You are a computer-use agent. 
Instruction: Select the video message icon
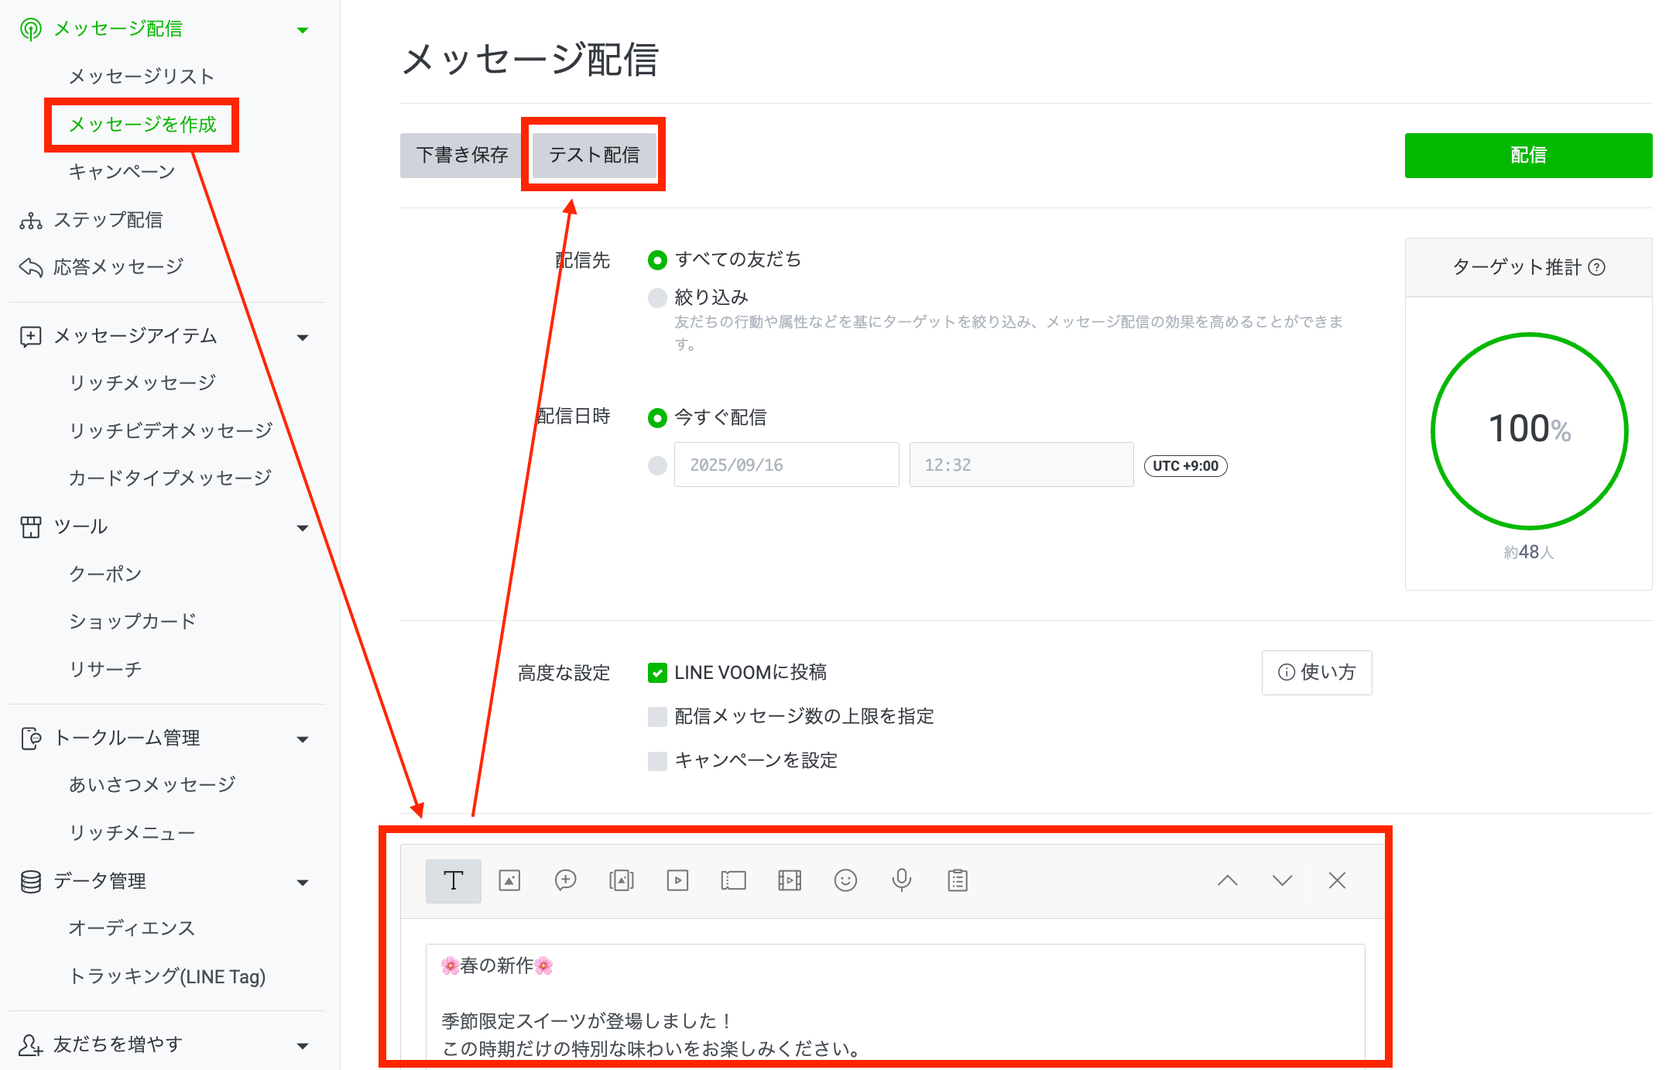point(677,880)
